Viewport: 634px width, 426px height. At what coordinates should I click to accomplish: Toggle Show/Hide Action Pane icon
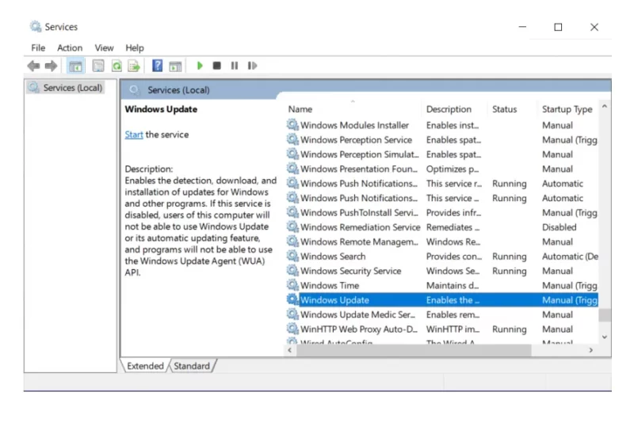175,66
